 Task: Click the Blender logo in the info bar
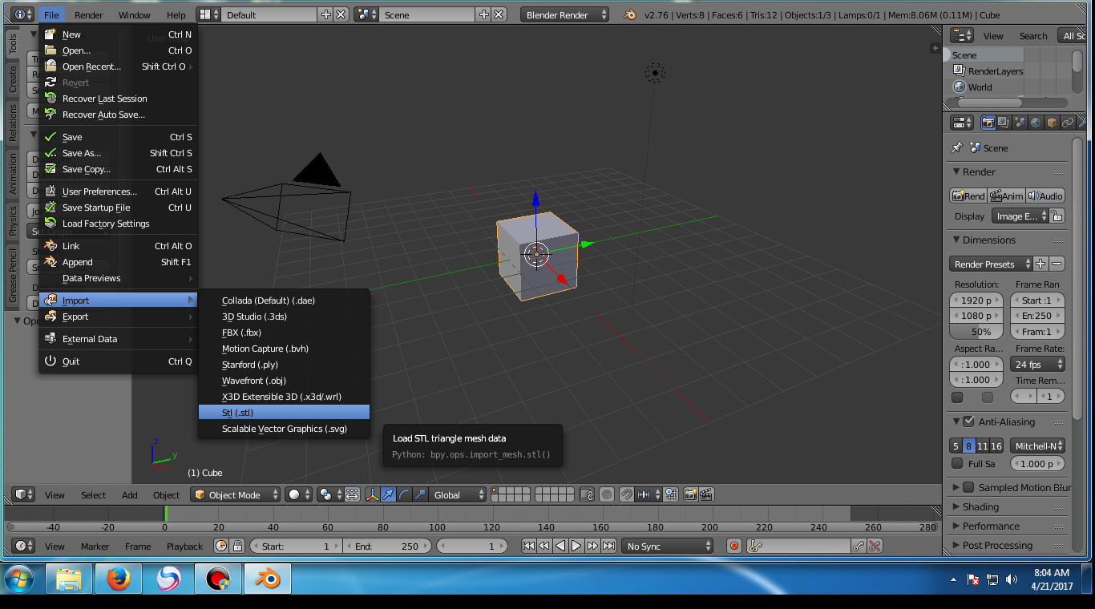pos(631,14)
